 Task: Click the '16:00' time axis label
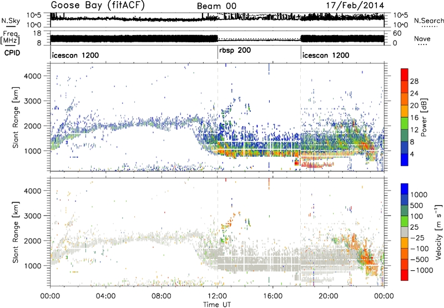click(273, 296)
